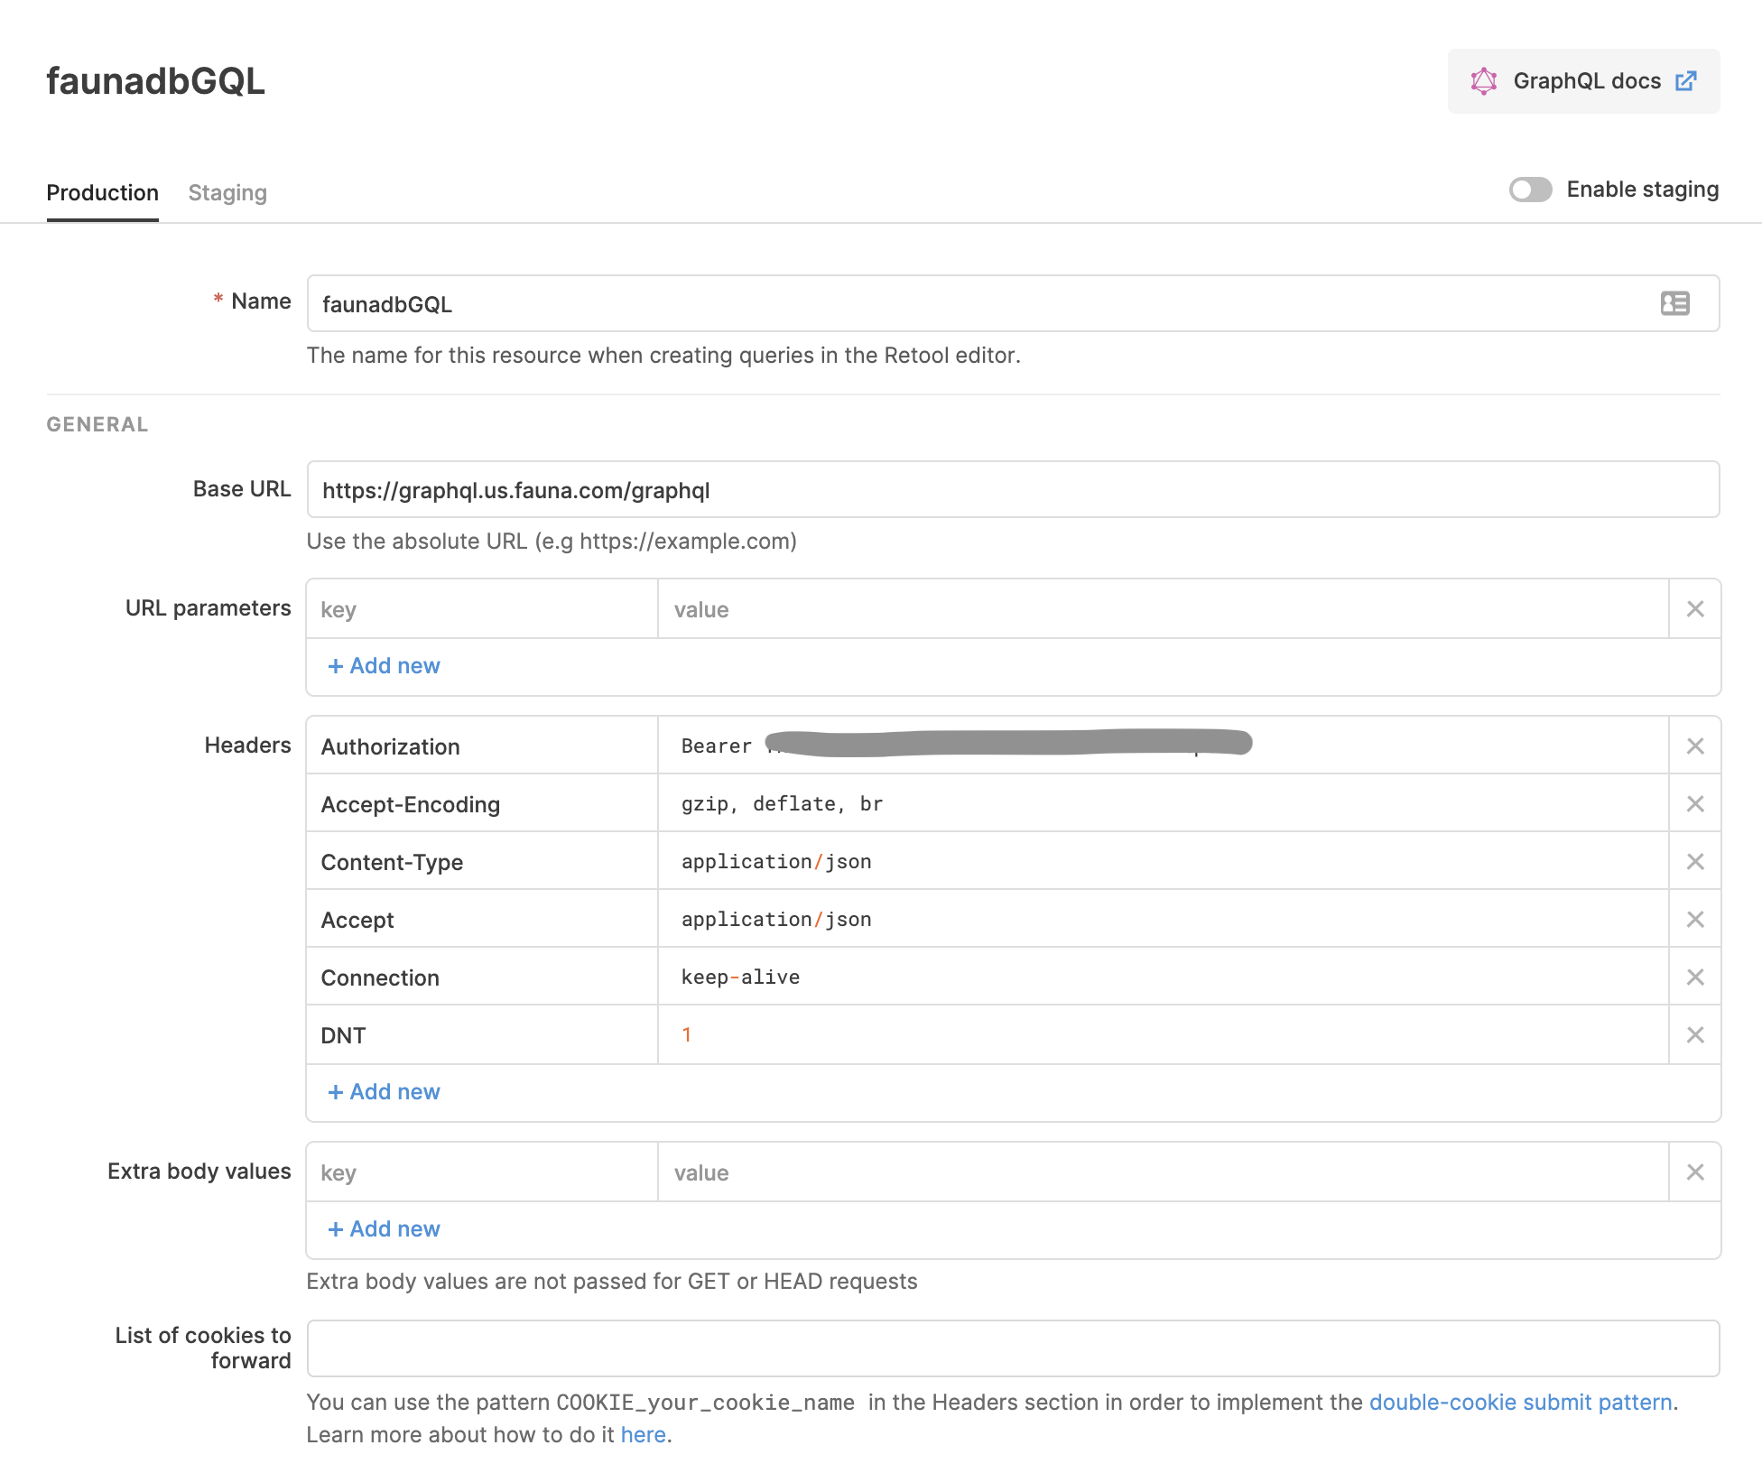This screenshot has width=1762, height=1473.
Task: Open the double-cookie submit pattern link
Action: 1520,1403
